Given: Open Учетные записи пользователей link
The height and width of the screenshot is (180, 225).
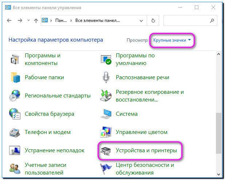Looking at the screenshot, I should coord(46,169).
